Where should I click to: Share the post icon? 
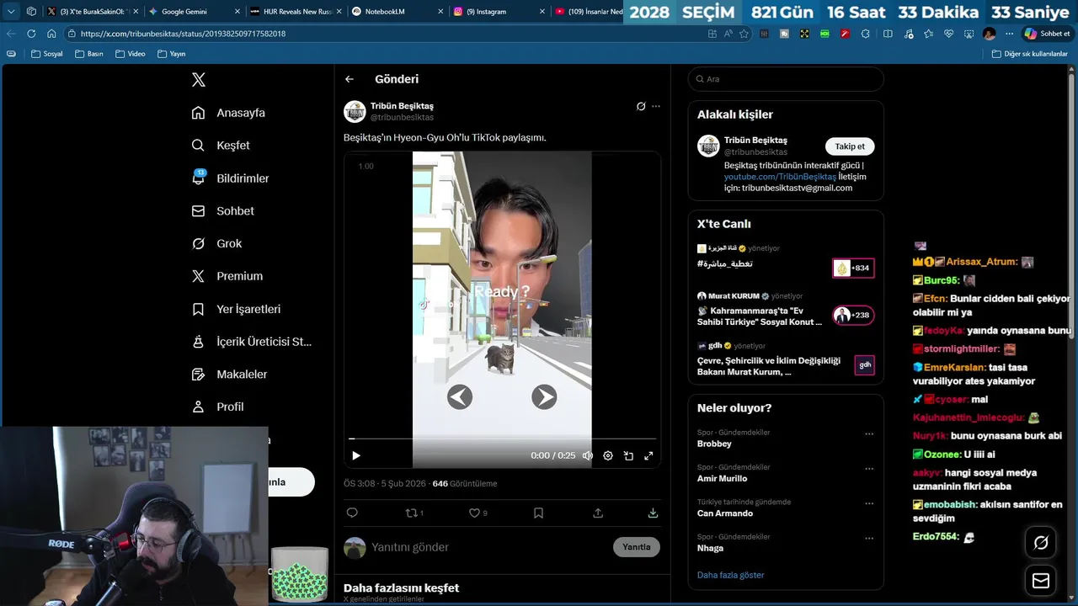tap(598, 513)
